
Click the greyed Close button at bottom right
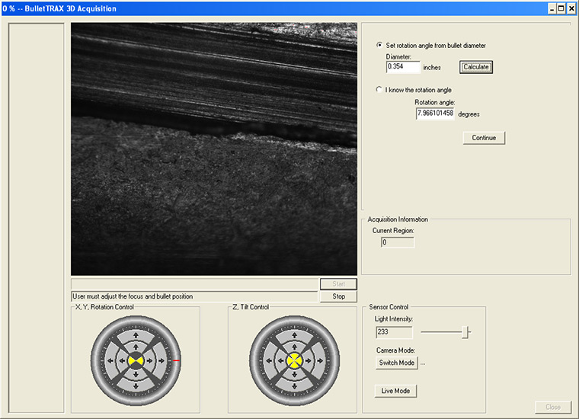click(553, 407)
